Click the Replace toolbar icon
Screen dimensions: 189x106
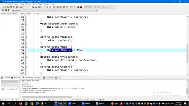35,7
